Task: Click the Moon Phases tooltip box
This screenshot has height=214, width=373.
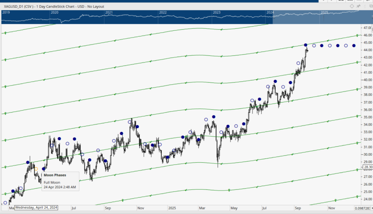Action: [x=60, y=181]
